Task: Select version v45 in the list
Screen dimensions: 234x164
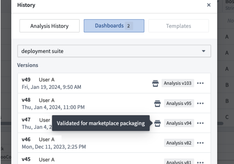Action: pyautogui.click(x=114, y=158)
